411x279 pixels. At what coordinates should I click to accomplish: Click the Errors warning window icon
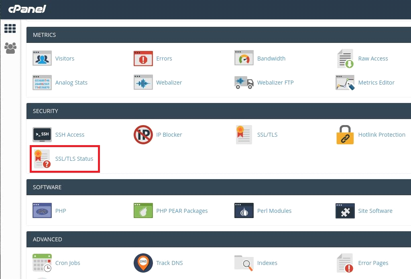pos(143,59)
